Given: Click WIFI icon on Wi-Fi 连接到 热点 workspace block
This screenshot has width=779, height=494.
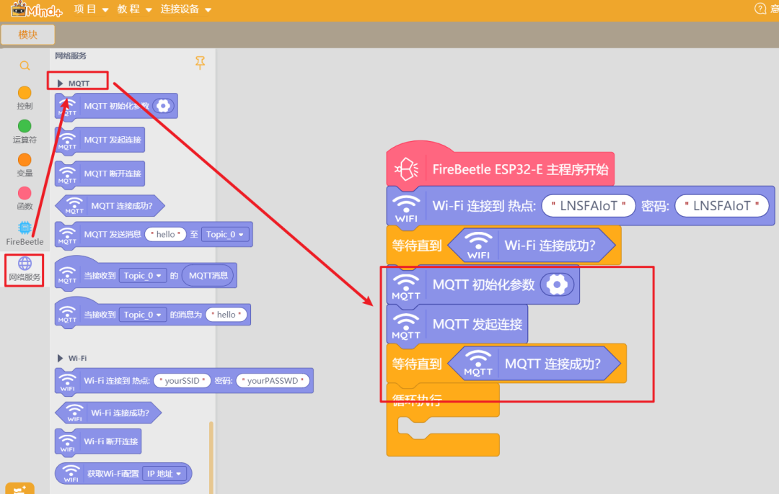Looking at the screenshot, I should [x=406, y=208].
